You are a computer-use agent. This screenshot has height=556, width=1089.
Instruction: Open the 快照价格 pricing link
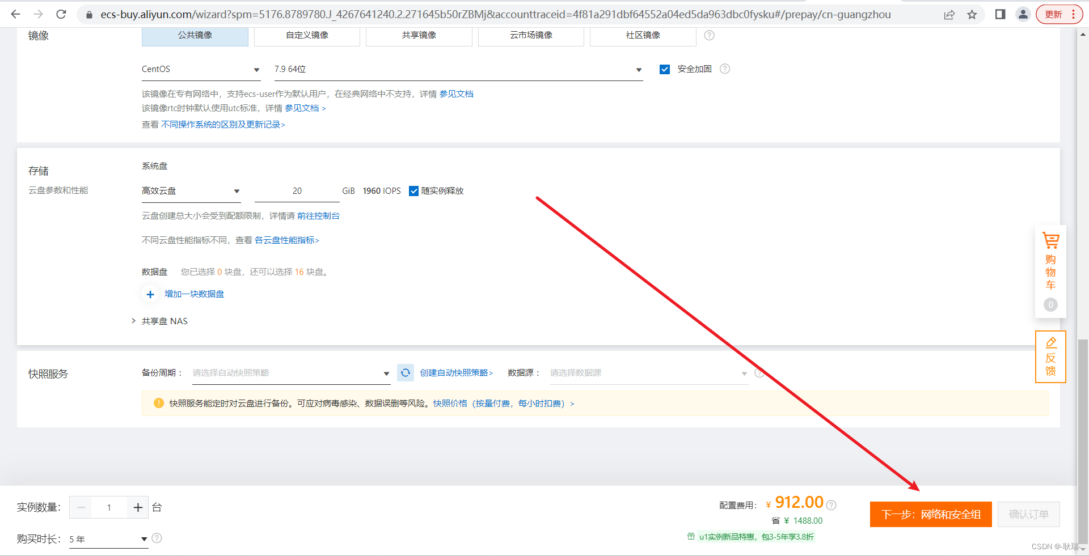[x=504, y=404]
